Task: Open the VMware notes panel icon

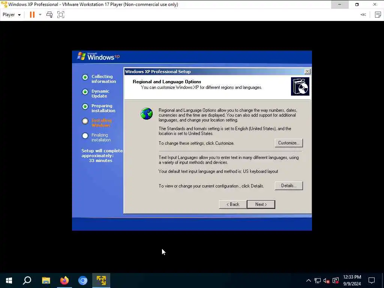Action: (x=378, y=15)
